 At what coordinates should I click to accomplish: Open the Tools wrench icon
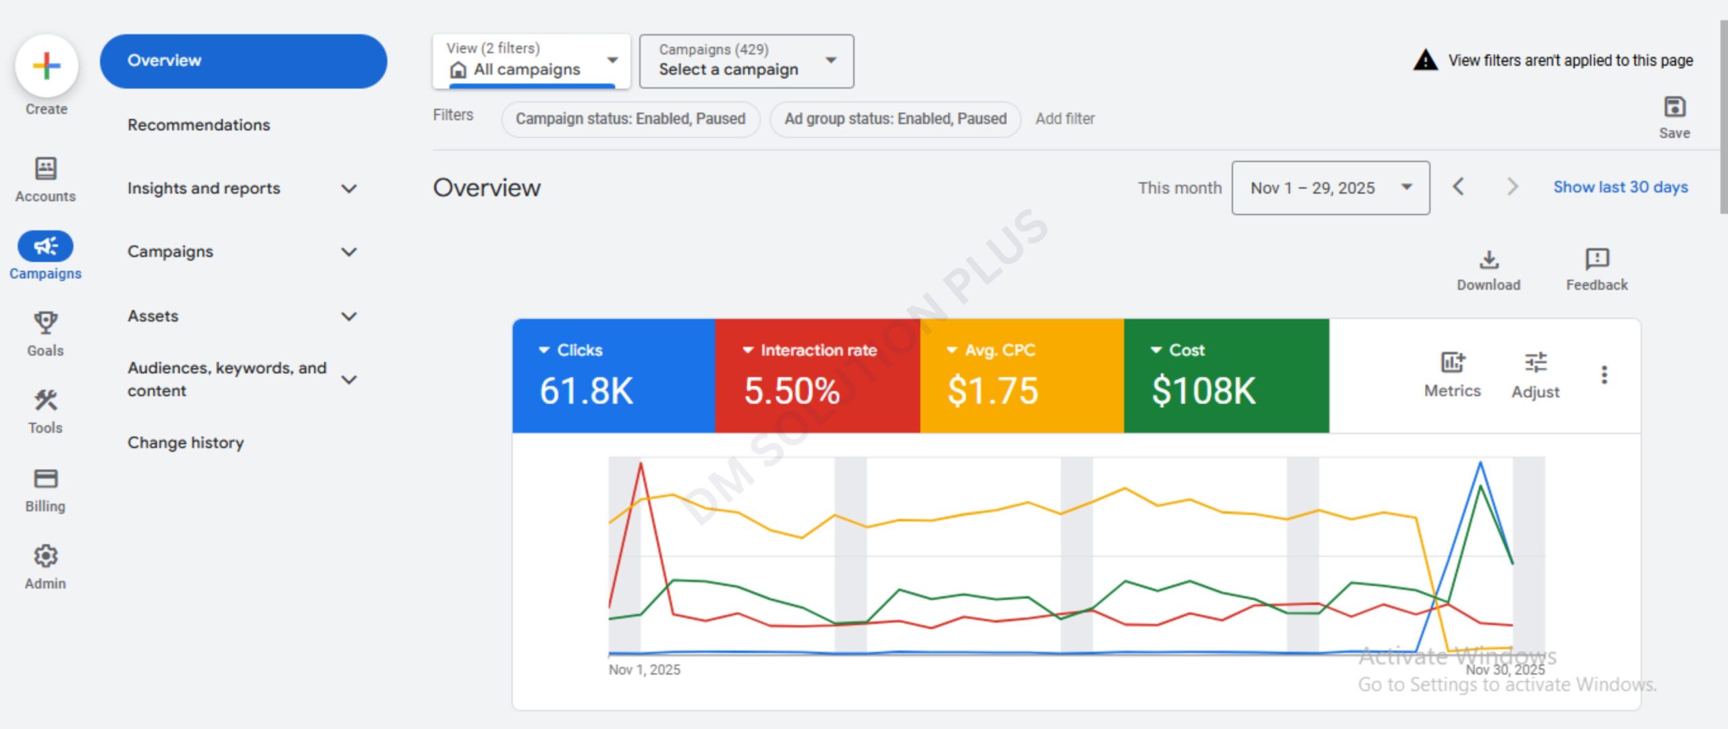click(x=45, y=400)
